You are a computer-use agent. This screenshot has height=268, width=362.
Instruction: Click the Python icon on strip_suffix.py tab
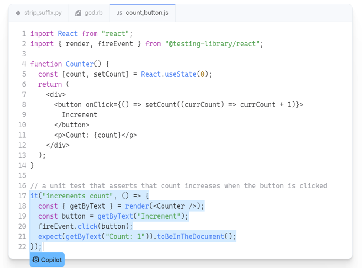coord(18,13)
